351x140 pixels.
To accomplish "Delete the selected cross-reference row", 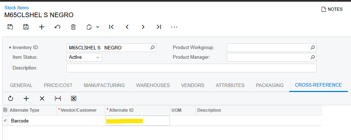I will click(x=42, y=98).
